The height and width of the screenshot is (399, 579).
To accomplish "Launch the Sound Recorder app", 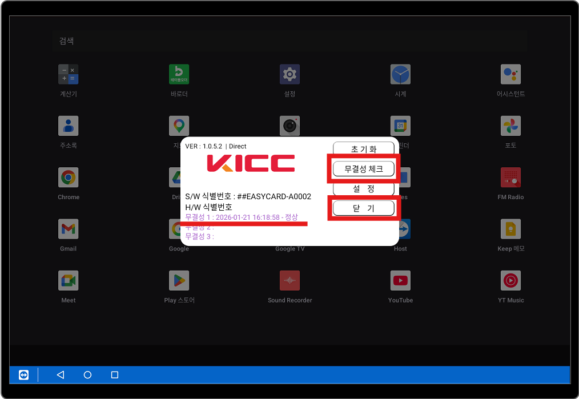I will click(290, 281).
